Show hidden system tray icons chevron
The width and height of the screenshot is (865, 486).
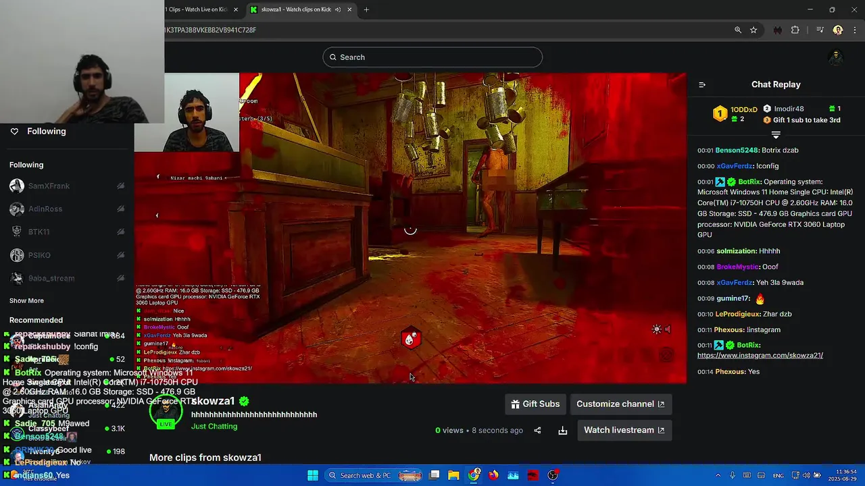[x=718, y=475]
